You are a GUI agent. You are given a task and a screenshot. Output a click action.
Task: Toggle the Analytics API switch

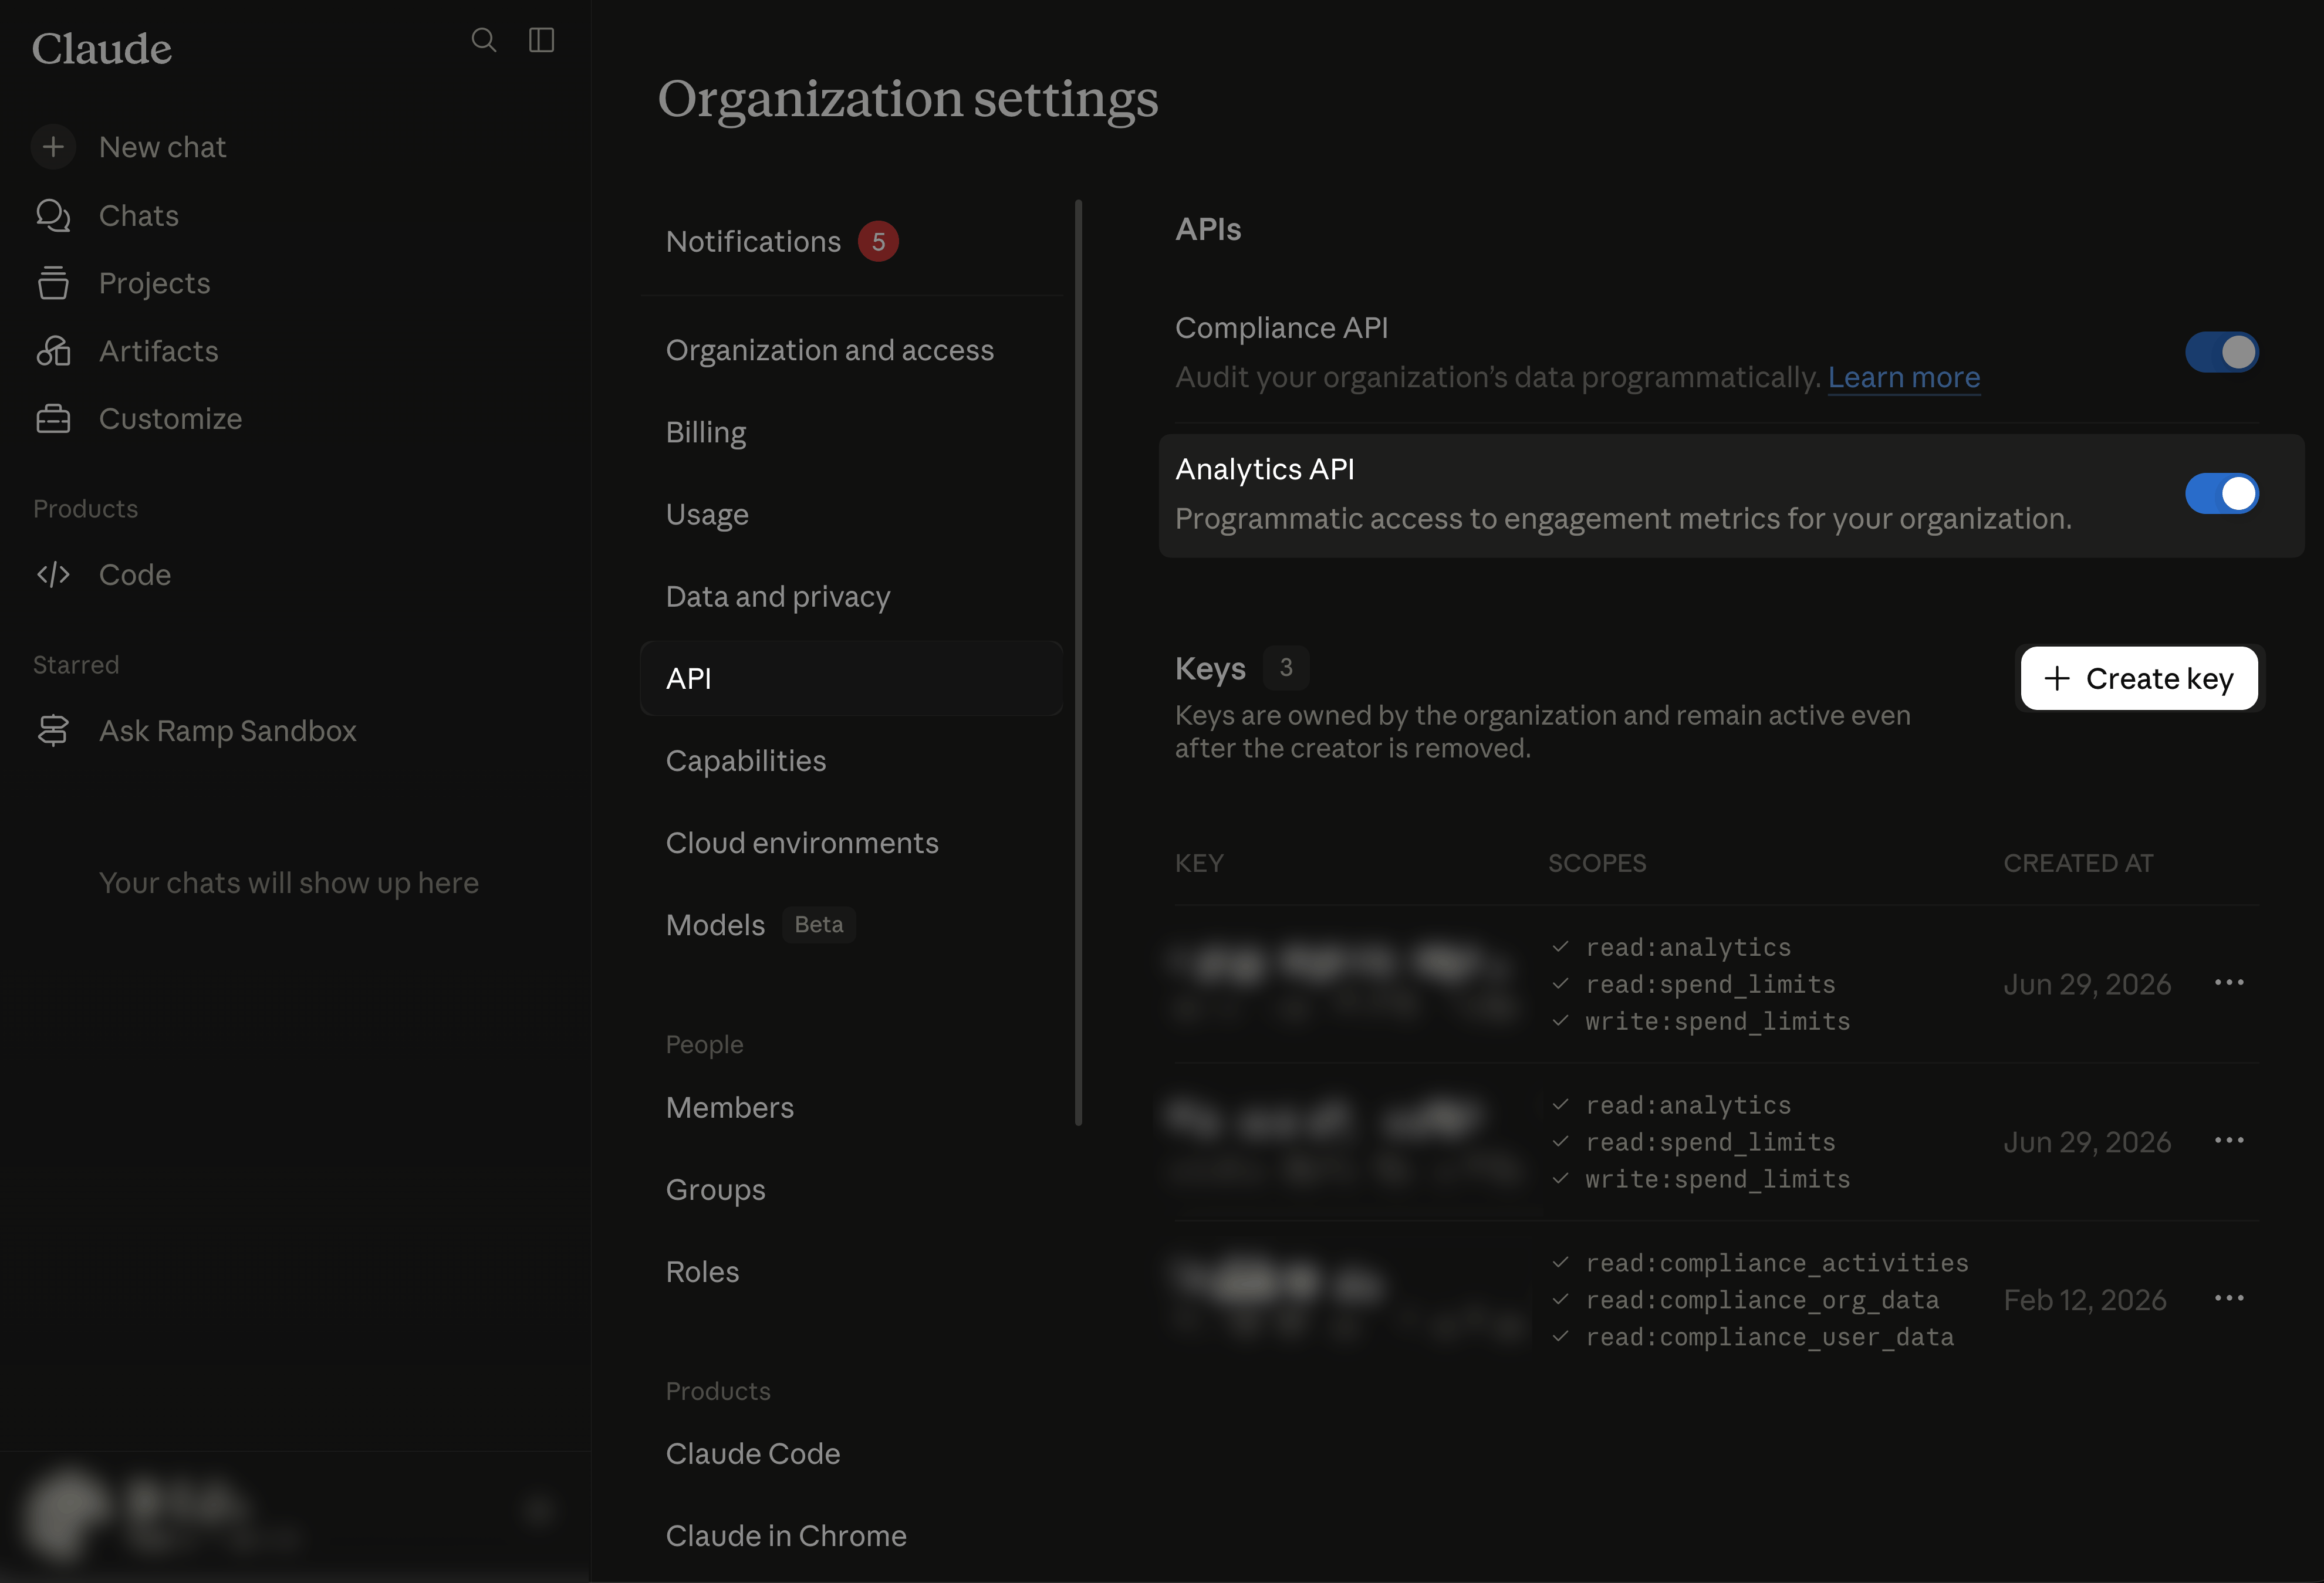click(x=2221, y=493)
